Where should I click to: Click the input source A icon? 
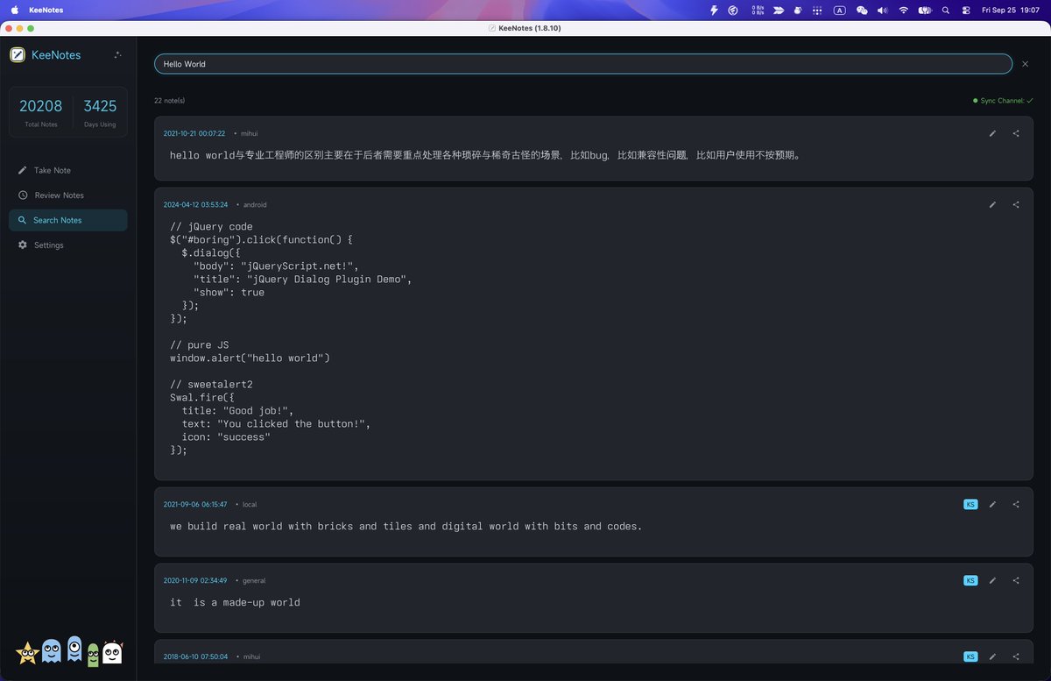click(x=840, y=10)
